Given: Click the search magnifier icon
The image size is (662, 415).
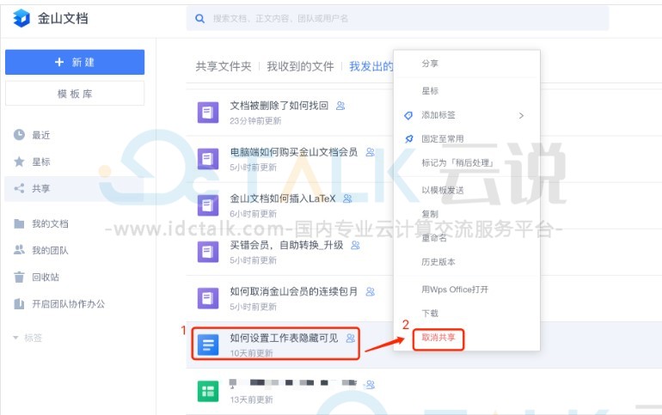Looking at the screenshot, I should (199, 19).
